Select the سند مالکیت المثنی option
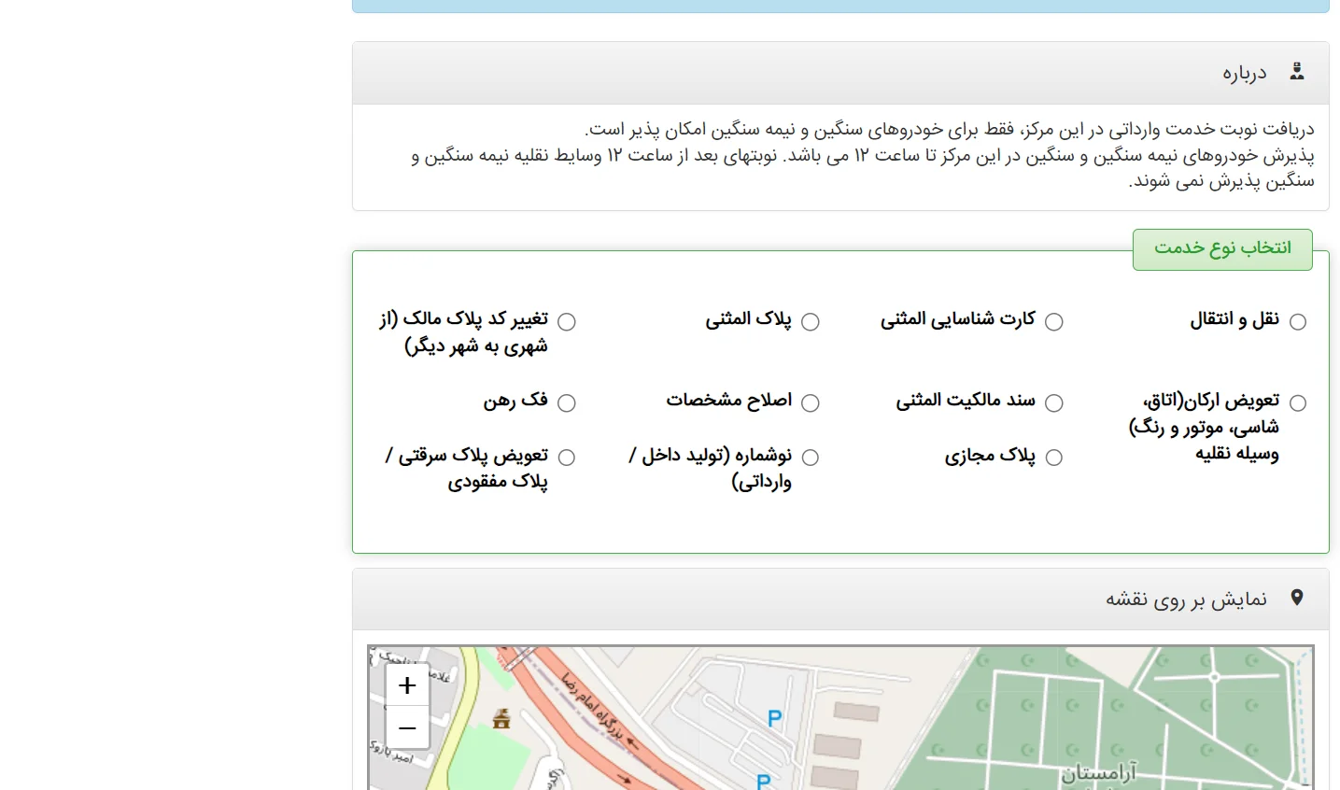This screenshot has width=1340, height=790. tap(1055, 402)
